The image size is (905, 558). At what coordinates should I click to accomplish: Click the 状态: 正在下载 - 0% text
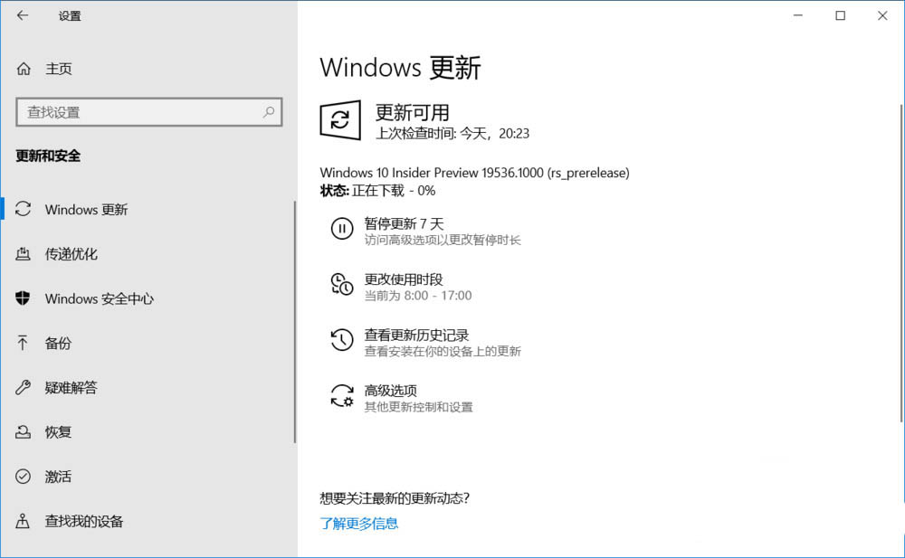coord(377,191)
